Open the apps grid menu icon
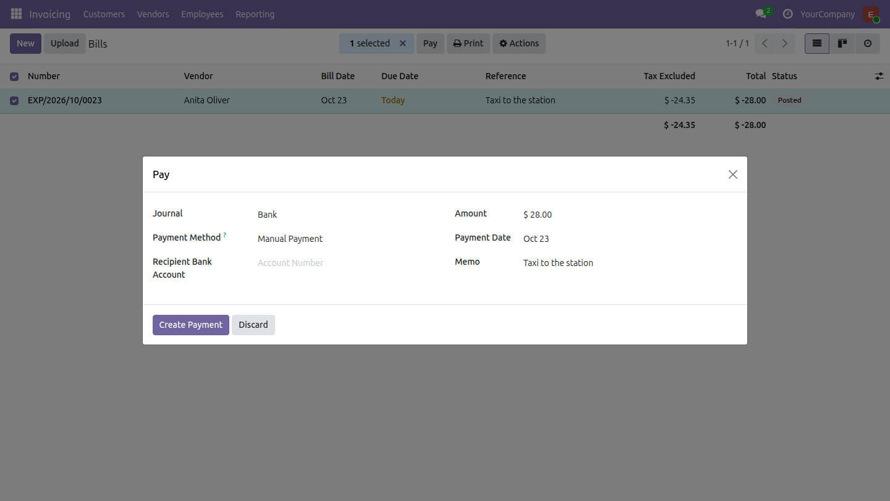 16,14
